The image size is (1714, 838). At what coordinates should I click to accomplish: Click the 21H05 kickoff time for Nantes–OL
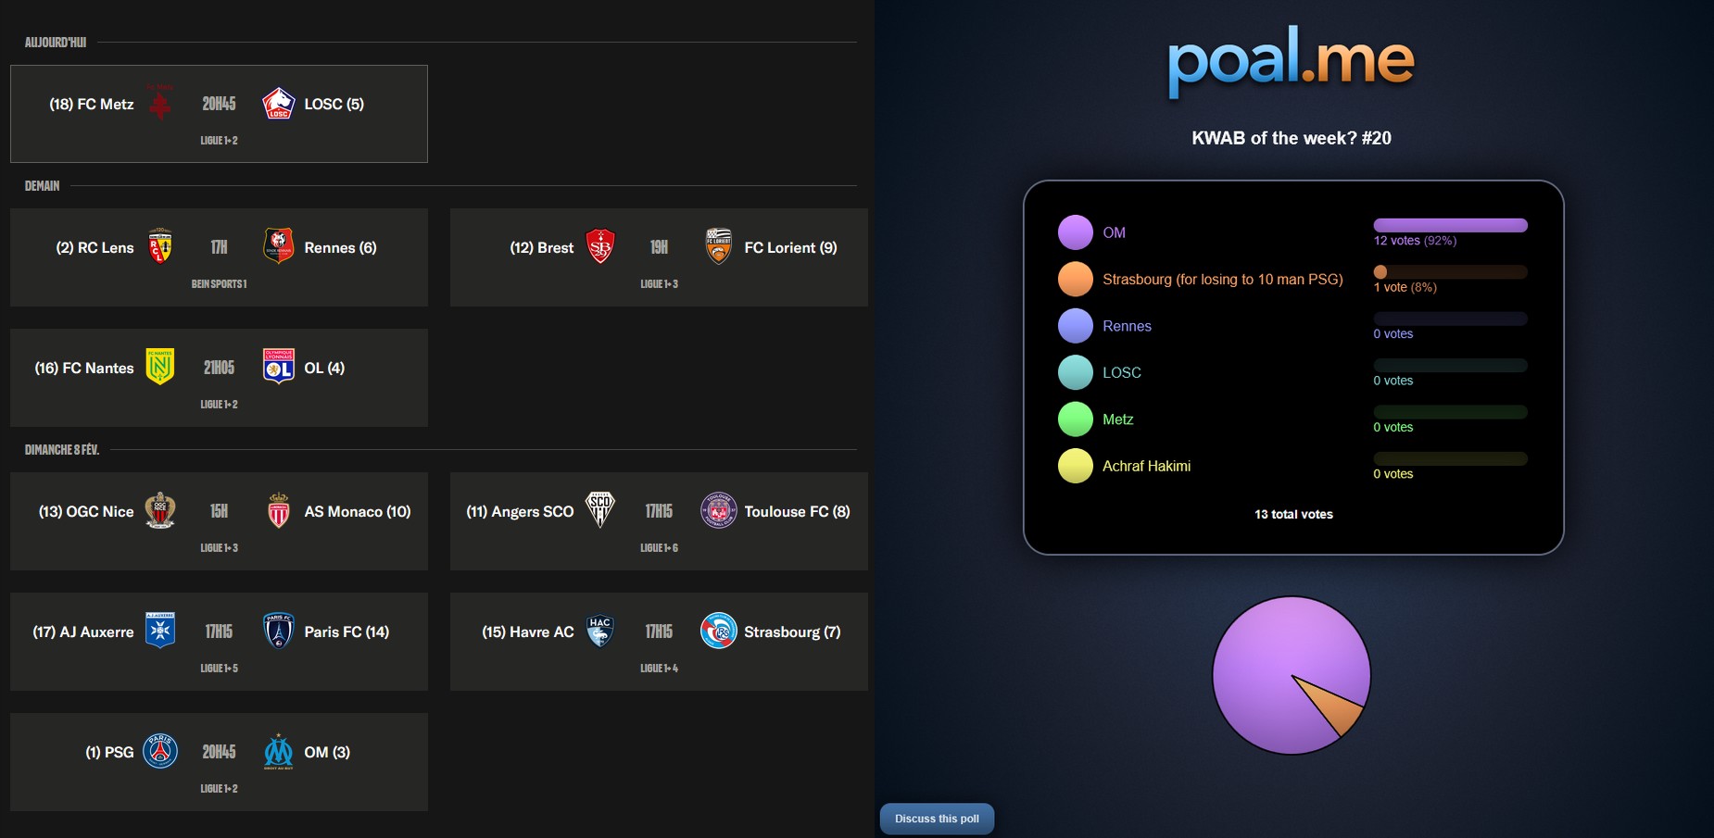pos(219,368)
